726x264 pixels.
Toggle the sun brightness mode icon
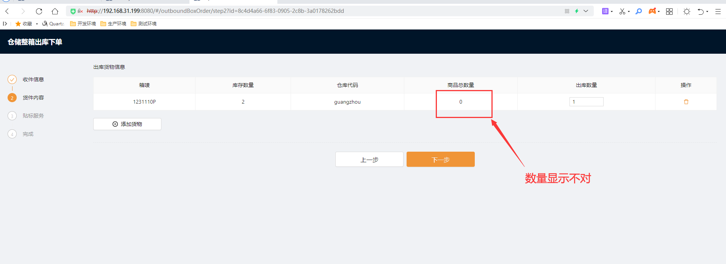687,11
